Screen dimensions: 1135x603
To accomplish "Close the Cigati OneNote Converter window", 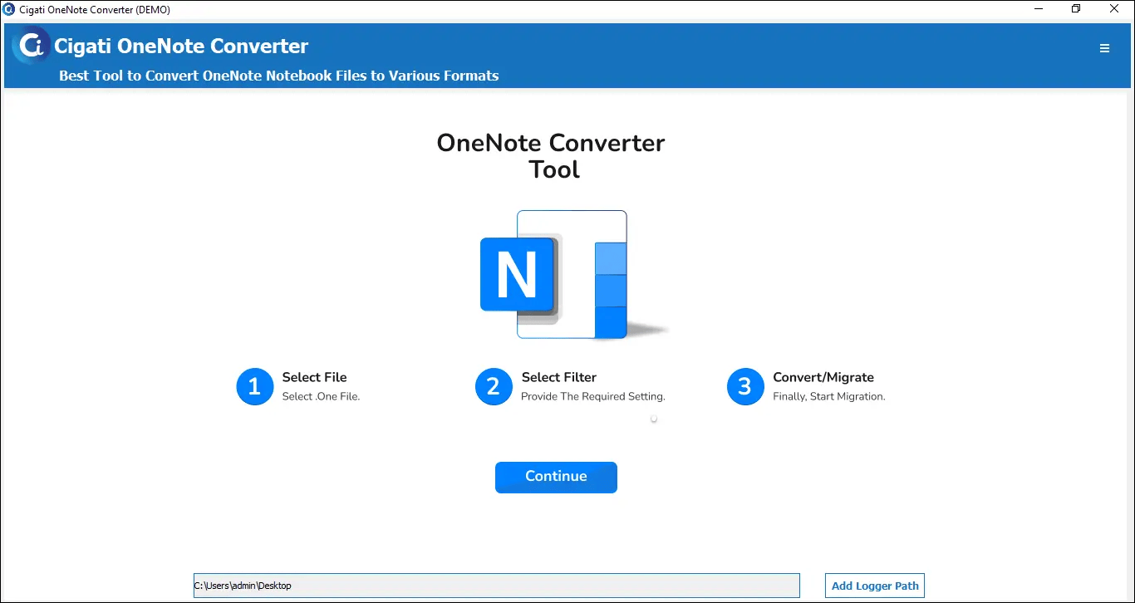I will pyautogui.click(x=1114, y=9).
